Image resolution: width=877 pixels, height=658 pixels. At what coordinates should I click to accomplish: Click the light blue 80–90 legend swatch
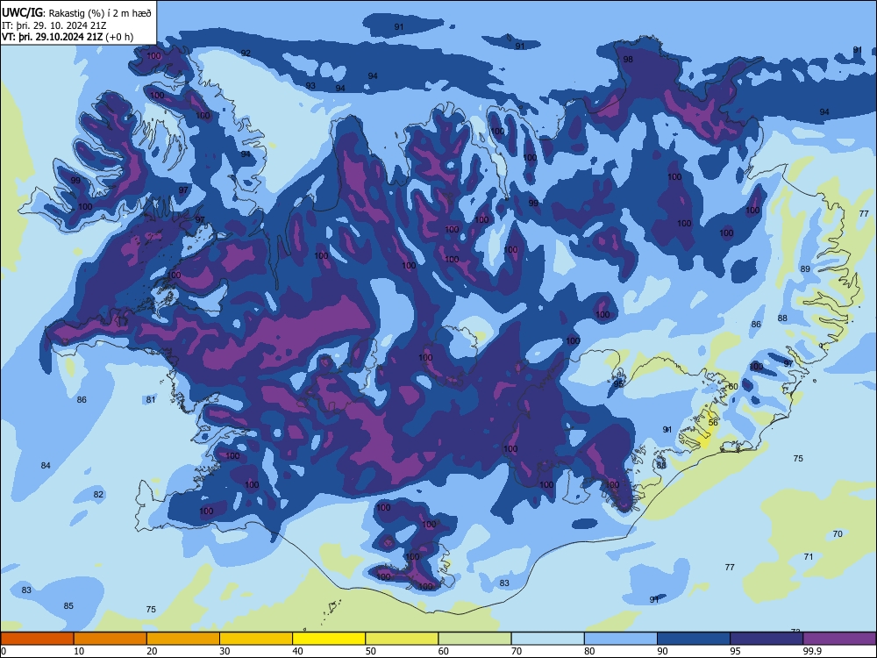click(x=621, y=639)
